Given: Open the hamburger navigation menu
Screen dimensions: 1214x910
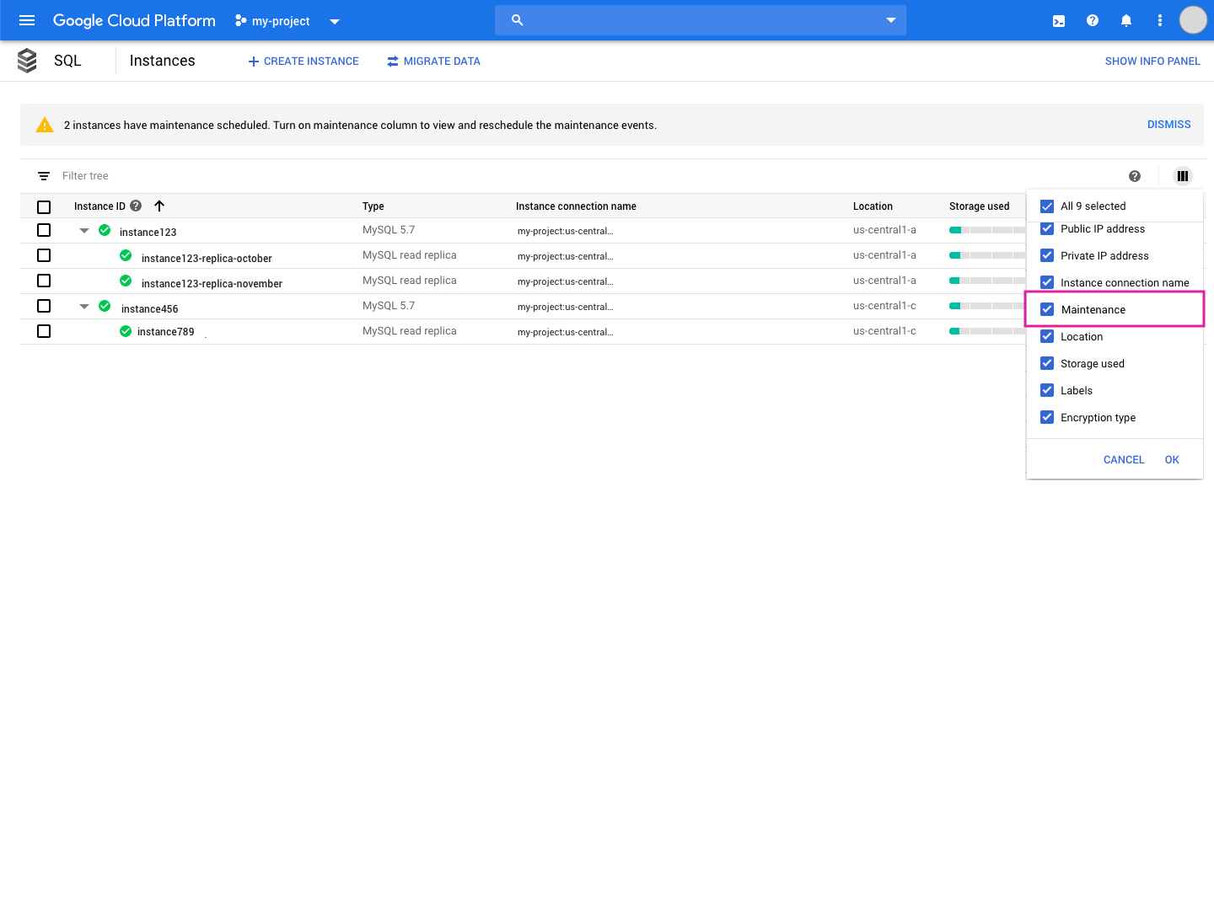Looking at the screenshot, I should tap(27, 20).
